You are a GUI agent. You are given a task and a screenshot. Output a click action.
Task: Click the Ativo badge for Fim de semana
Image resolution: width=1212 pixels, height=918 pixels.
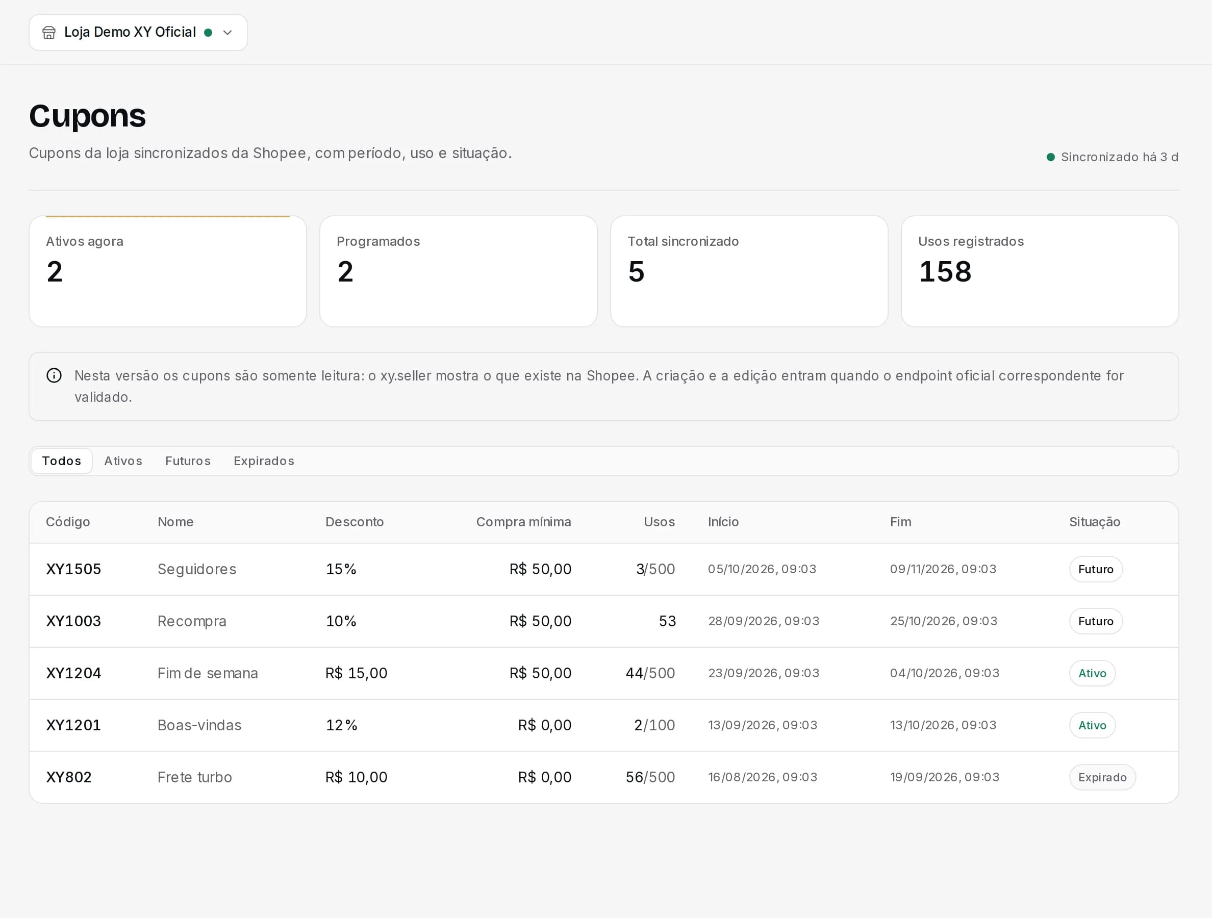[x=1093, y=674]
